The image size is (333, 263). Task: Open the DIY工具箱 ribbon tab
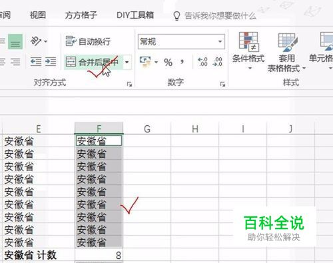[135, 15]
